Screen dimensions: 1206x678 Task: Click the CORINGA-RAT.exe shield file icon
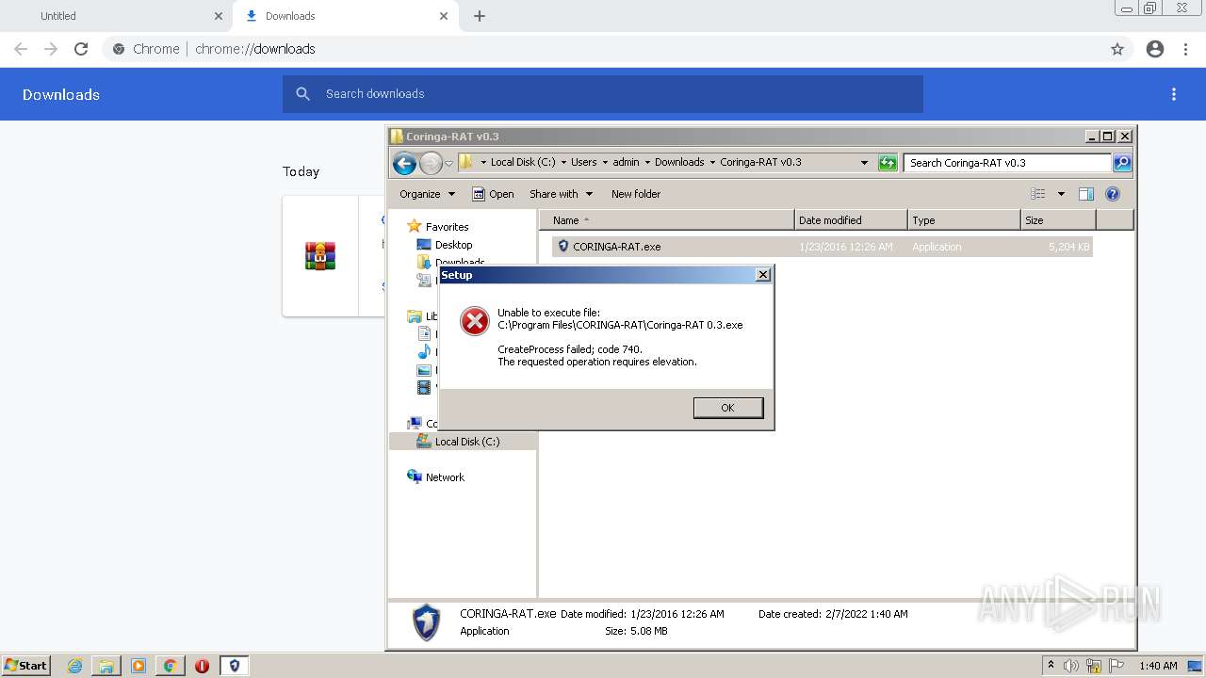pos(563,246)
